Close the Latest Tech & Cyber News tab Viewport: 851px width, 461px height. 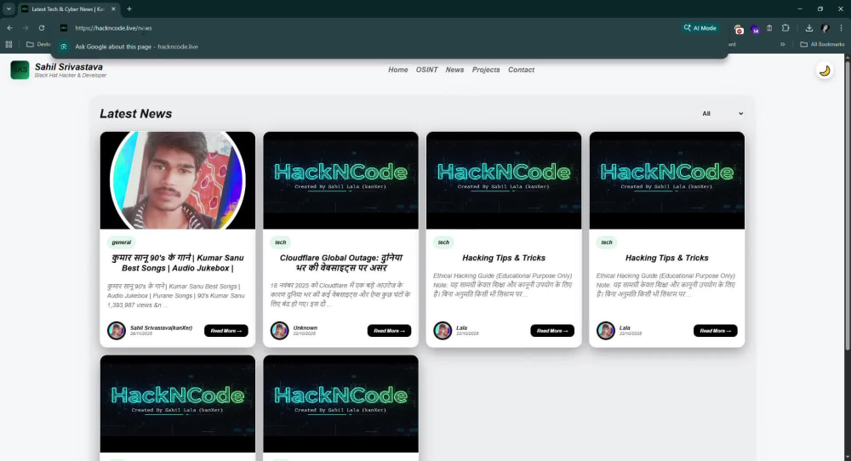point(113,9)
